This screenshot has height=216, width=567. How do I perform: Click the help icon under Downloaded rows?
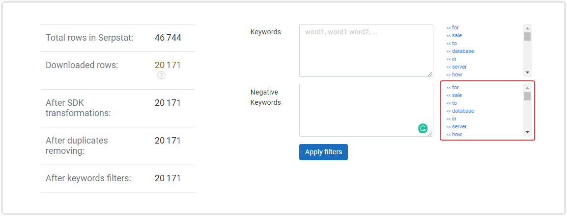pos(161,75)
